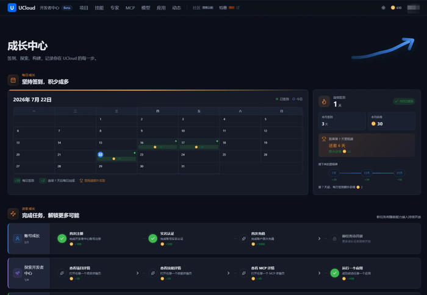This screenshot has height=295, width=427.
Task: Click the status icon for 查看技能详情
Action: 152,273
